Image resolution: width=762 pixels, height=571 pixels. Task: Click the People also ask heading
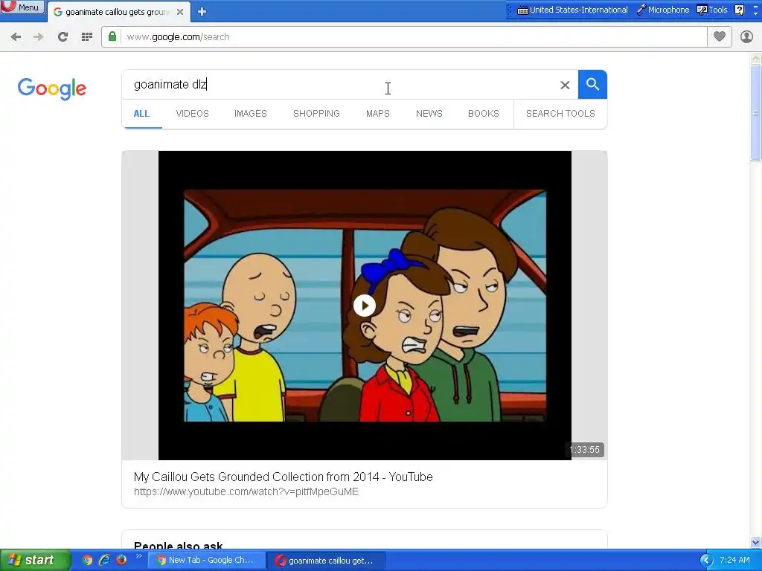tap(179, 546)
